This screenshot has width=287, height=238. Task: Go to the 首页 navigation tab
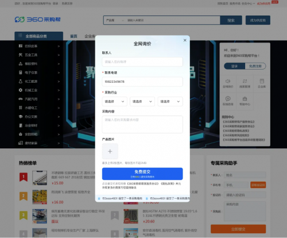(x=73, y=36)
